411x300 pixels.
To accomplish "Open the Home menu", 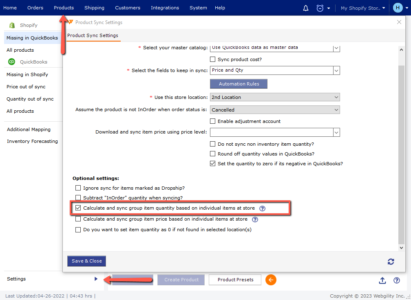I will 10,8.
